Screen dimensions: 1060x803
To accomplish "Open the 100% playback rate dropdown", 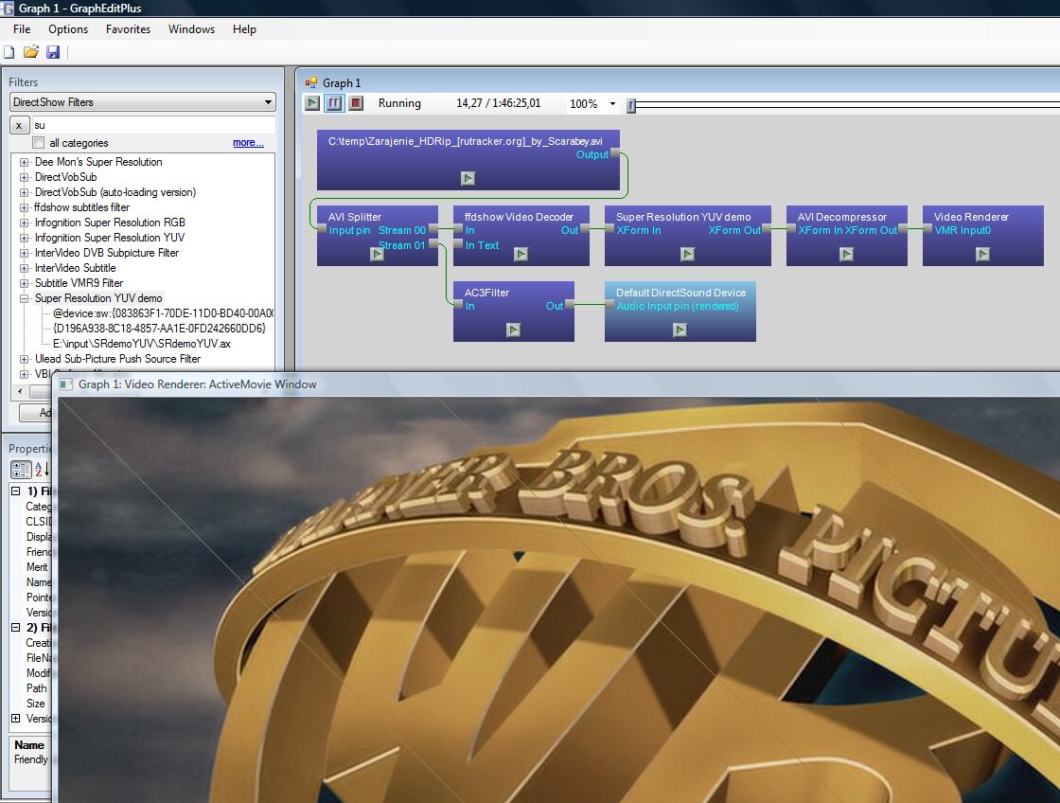I will pos(612,103).
